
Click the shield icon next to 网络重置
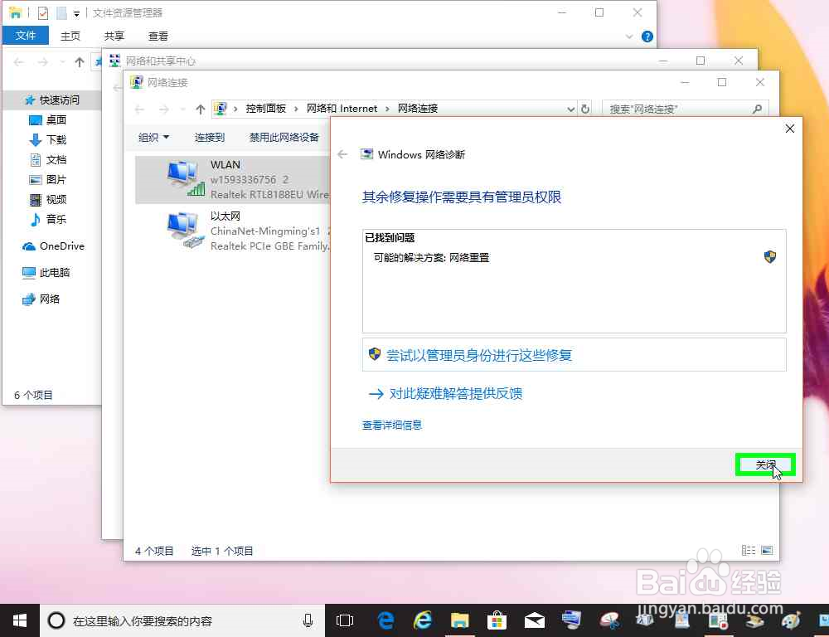(770, 257)
